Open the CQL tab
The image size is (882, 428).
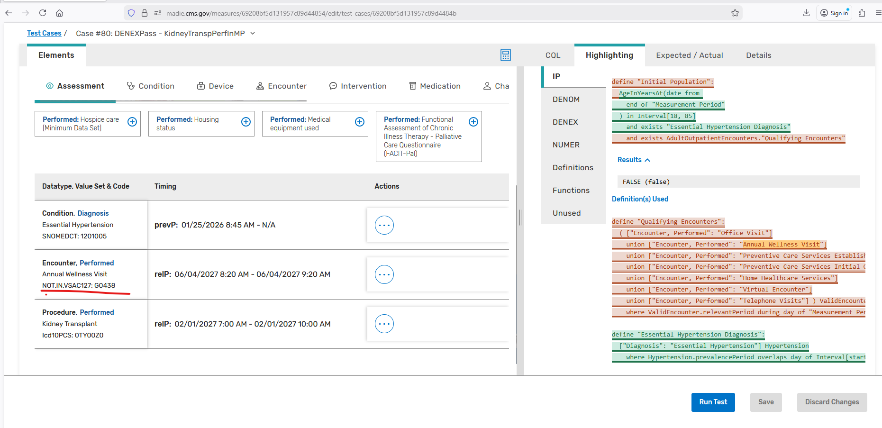coord(553,55)
